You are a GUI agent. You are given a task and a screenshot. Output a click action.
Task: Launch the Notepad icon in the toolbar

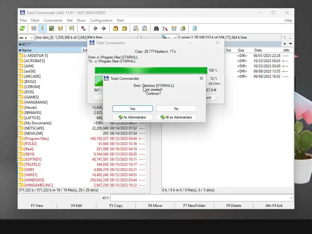[x=194, y=28]
